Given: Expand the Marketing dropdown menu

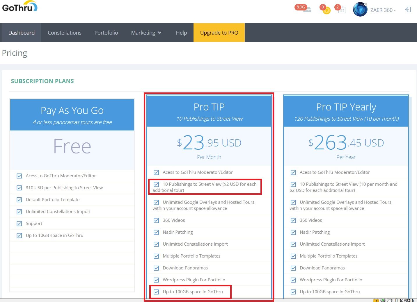Looking at the screenshot, I should [146, 33].
